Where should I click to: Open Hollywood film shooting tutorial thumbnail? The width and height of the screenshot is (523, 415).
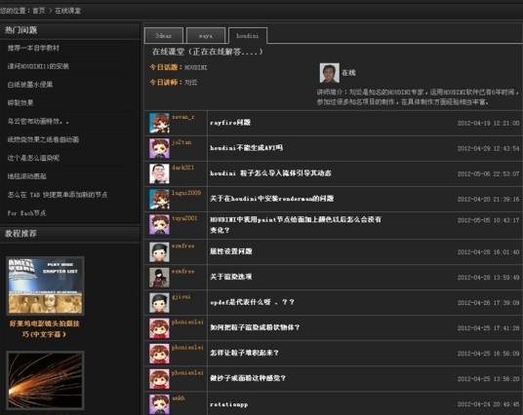(x=45, y=285)
